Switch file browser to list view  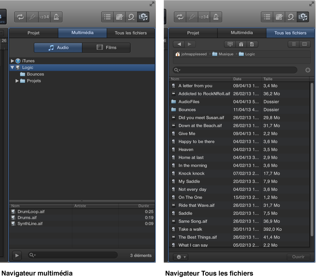294,44
